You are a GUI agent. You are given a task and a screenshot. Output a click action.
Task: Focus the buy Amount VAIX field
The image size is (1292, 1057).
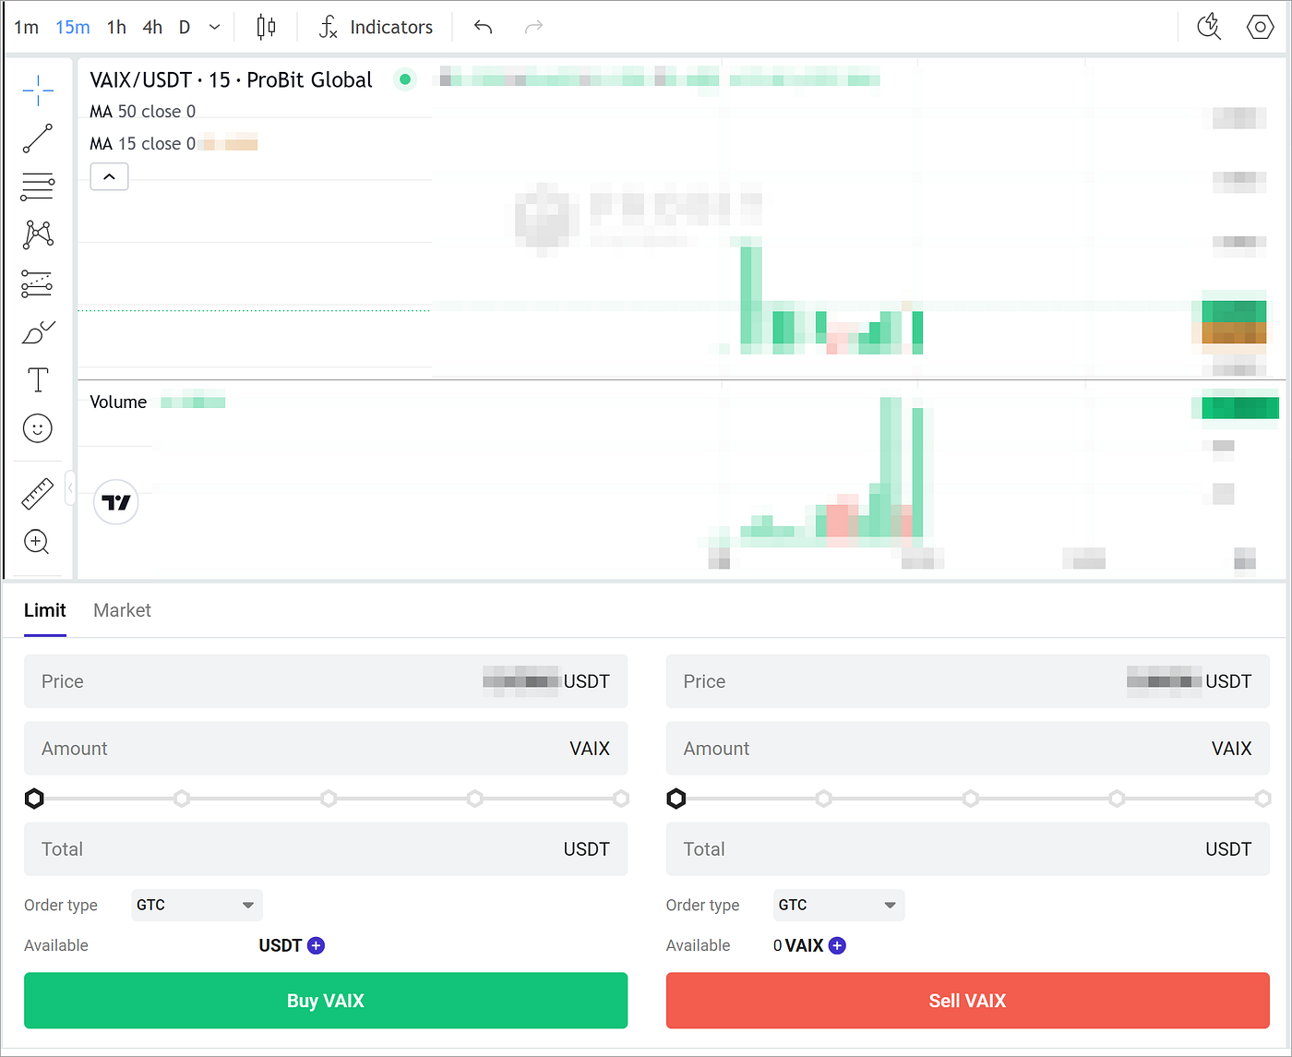pyautogui.click(x=326, y=749)
